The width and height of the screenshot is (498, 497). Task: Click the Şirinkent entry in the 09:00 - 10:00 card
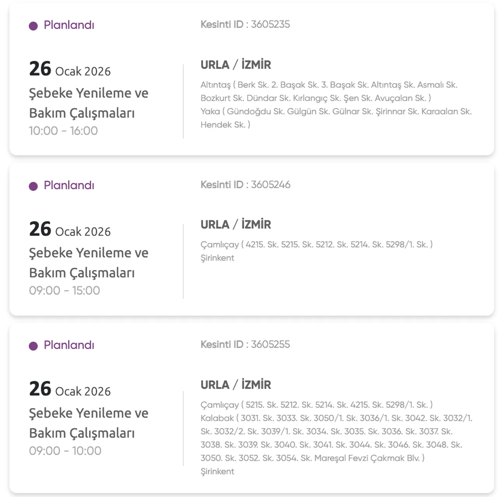coord(217,472)
